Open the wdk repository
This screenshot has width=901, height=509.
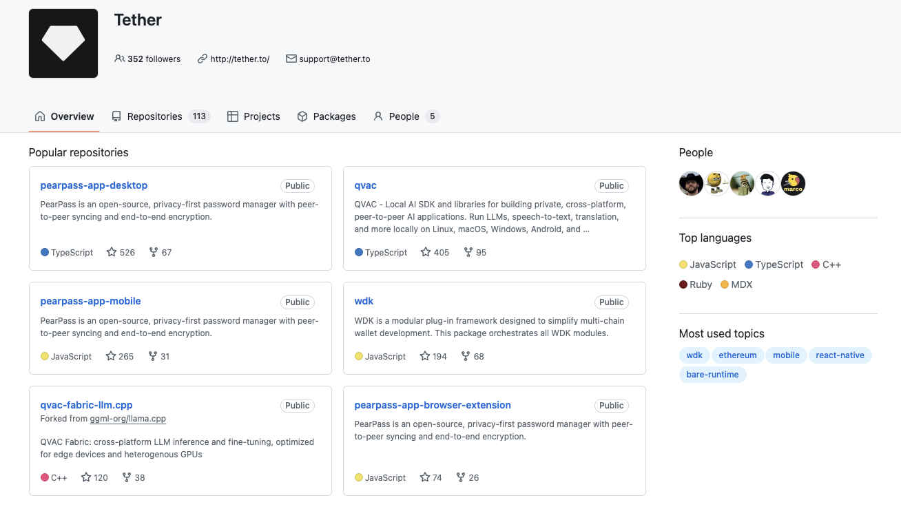364,301
